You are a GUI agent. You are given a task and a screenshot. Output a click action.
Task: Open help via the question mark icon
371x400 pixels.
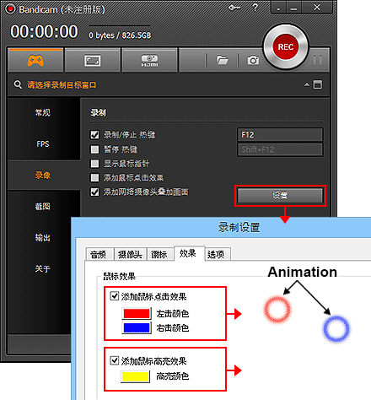tap(255, 8)
